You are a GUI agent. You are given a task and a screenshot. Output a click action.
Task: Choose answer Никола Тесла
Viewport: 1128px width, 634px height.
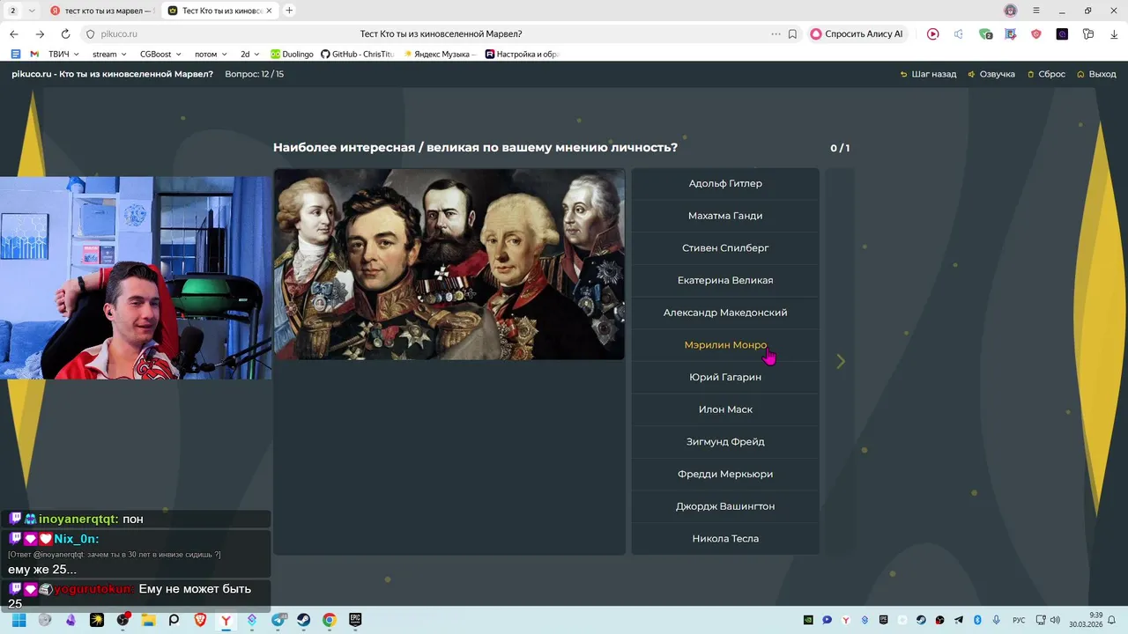(725, 539)
